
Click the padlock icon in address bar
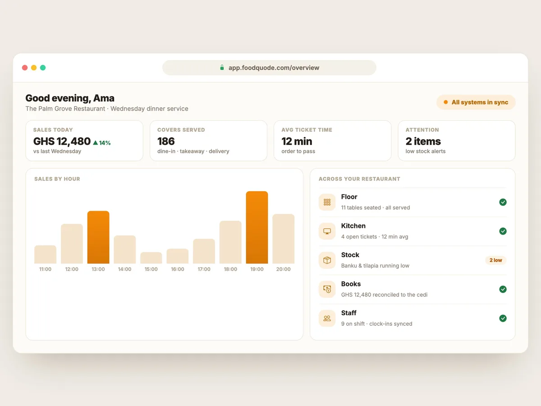tap(222, 68)
